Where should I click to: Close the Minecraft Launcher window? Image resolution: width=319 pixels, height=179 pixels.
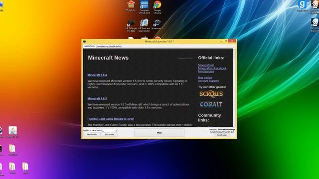(232, 41)
